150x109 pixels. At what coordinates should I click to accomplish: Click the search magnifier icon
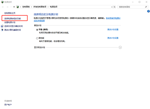146,7
